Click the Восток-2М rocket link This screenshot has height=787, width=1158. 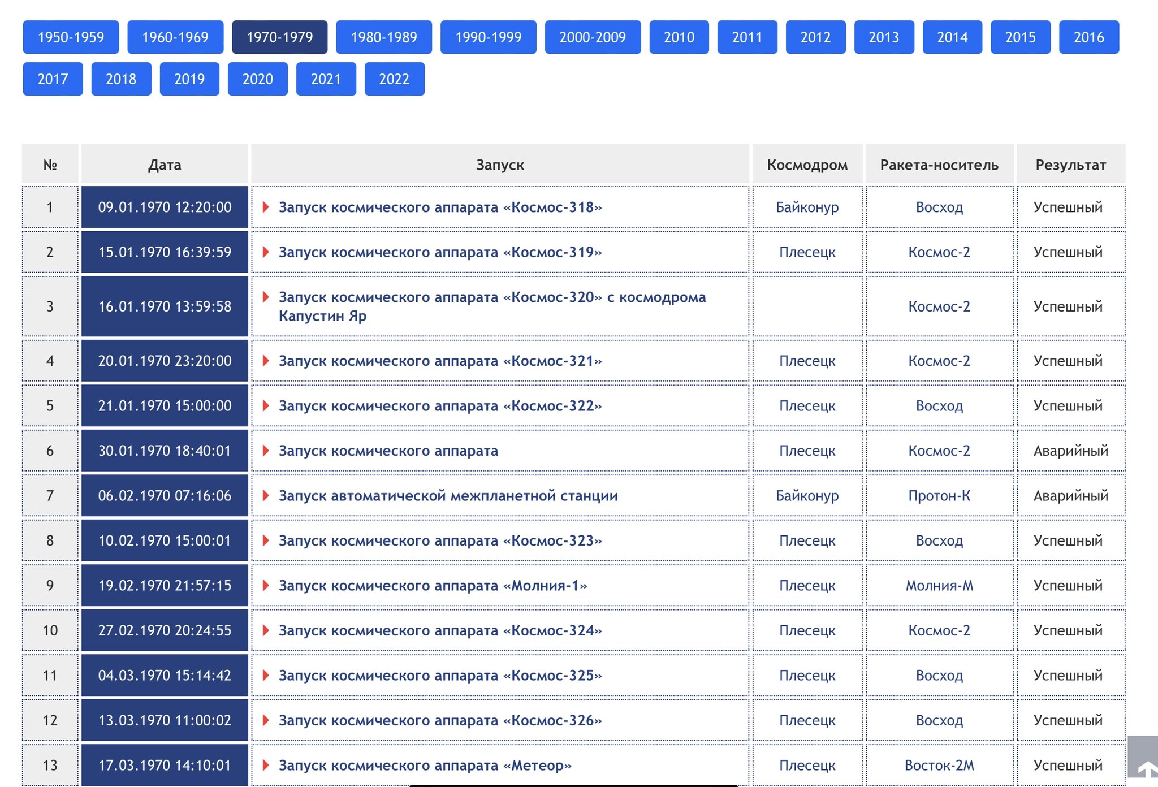click(x=939, y=766)
